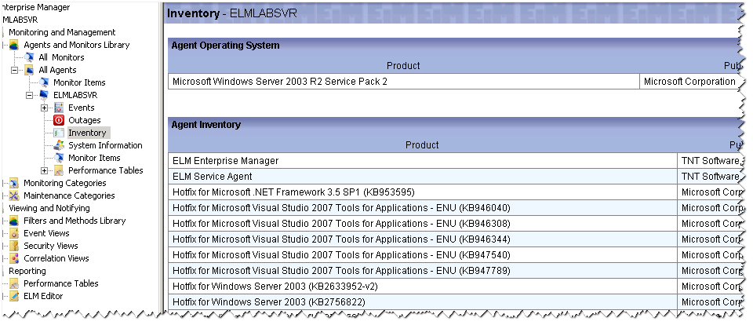Image resolution: width=753 pixels, height=325 pixels.
Task: Select the MLABSVR server label at top
Action: pyautogui.click(x=20, y=20)
